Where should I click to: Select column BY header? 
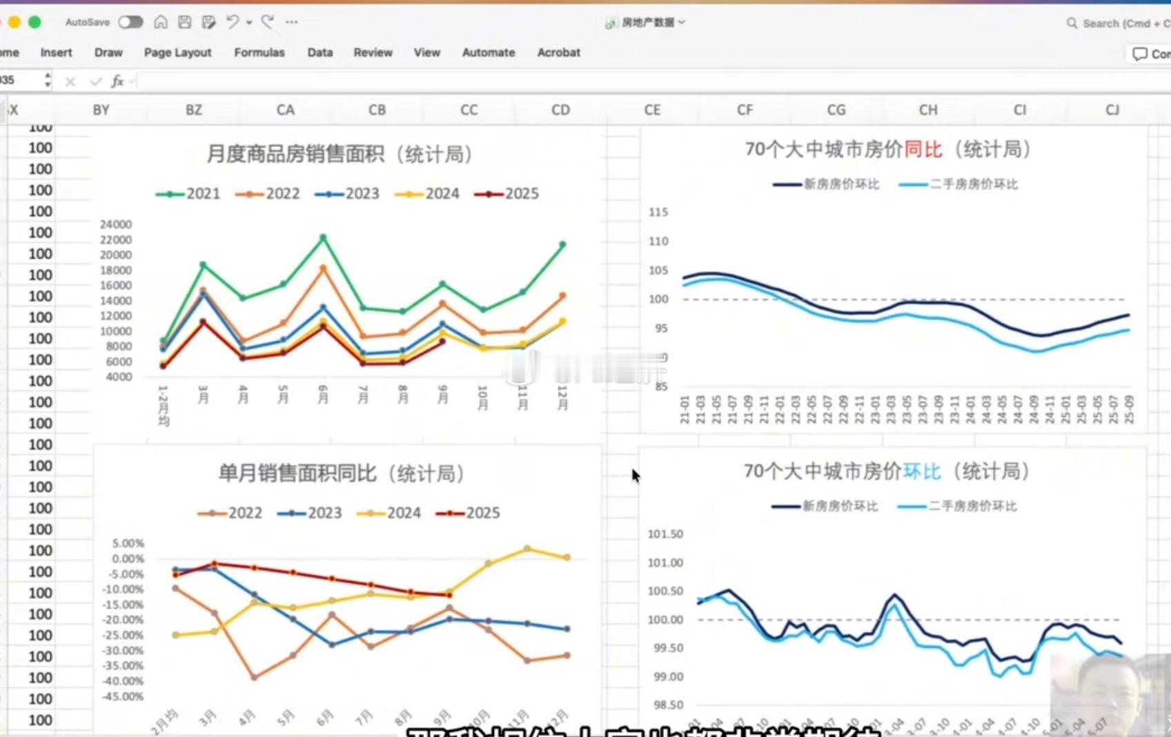point(101,110)
